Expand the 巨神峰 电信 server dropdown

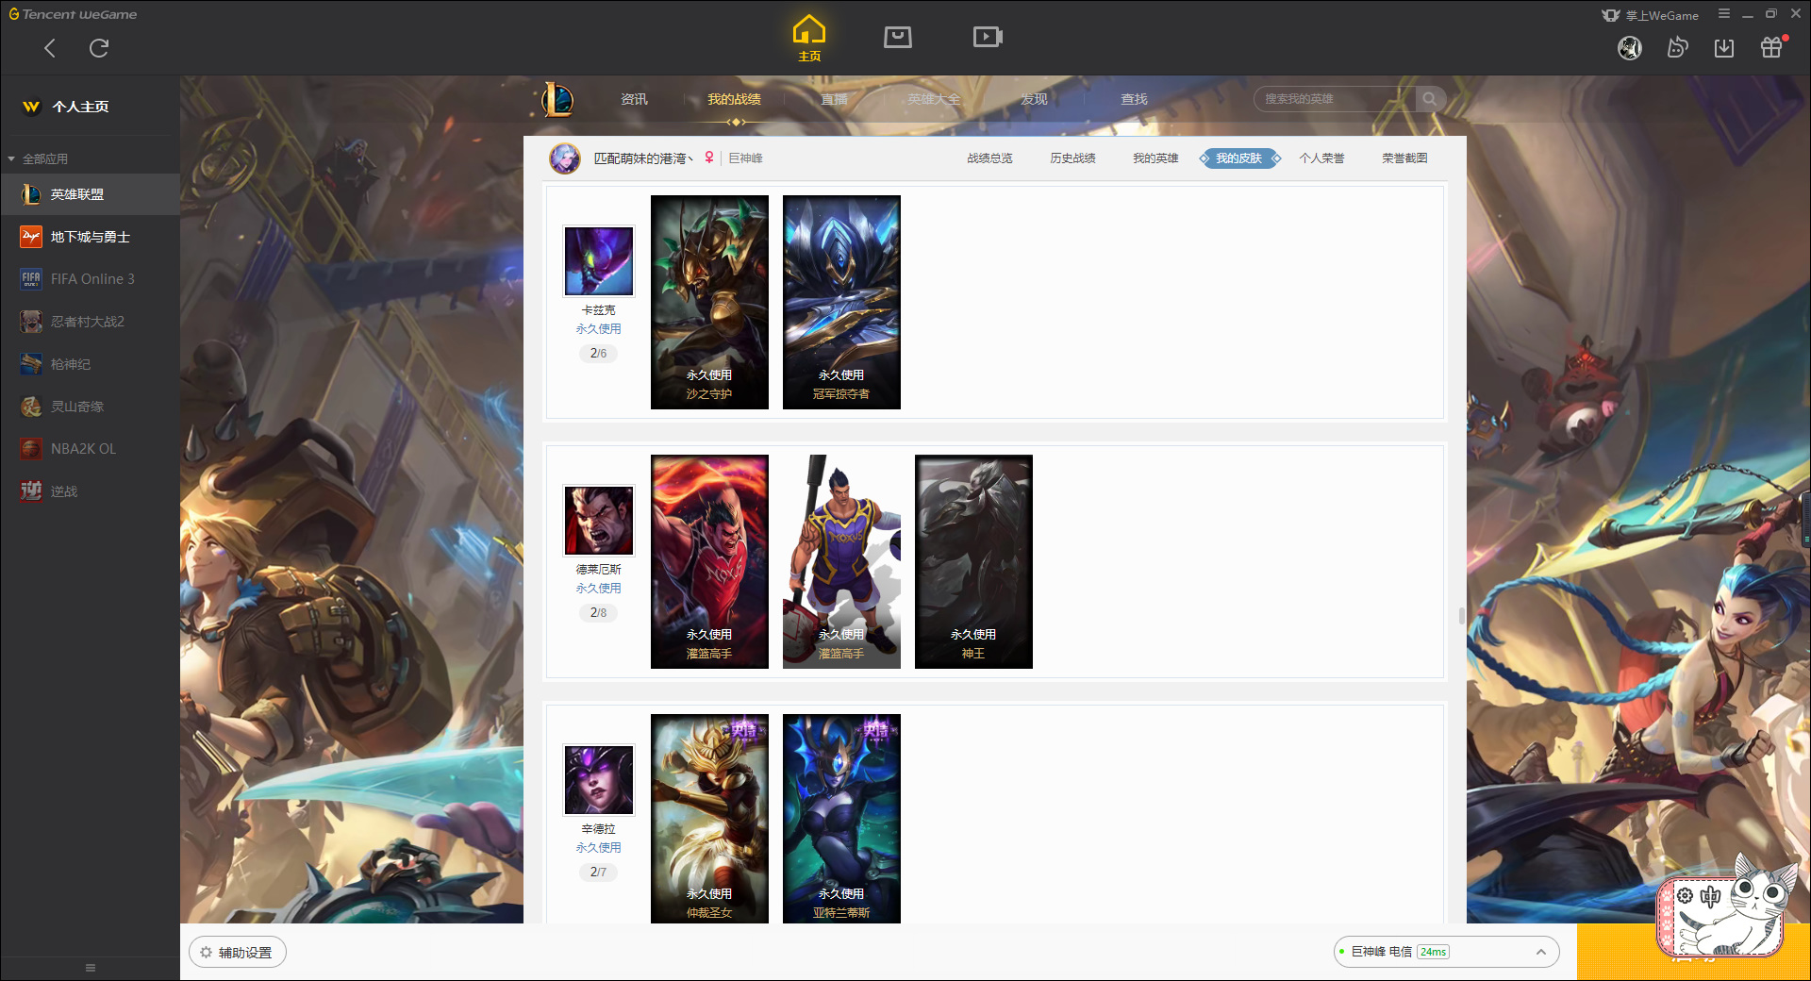coord(1446,952)
